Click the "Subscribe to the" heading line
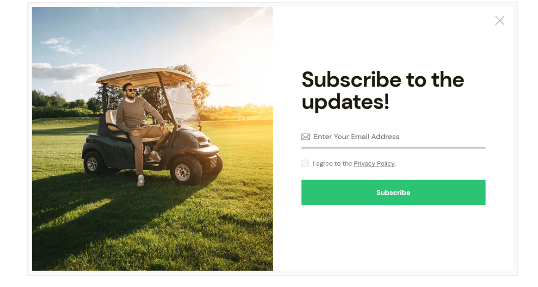Image resolution: width=538 pixels, height=287 pixels. tap(383, 80)
